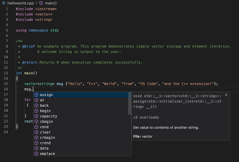
Task: Click the '+3 overloads' text in details
Action: (x=146, y=117)
